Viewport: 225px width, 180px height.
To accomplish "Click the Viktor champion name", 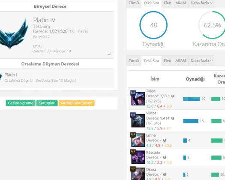I will pyautogui.click(x=151, y=113).
